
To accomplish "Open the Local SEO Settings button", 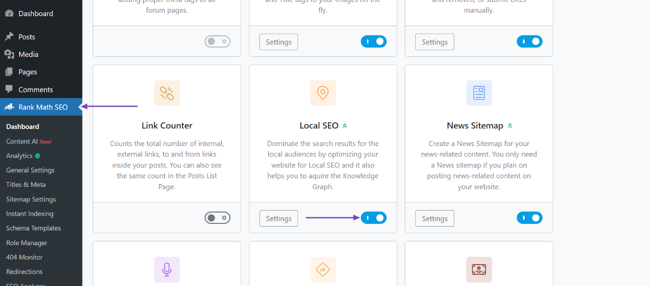I will point(278,218).
